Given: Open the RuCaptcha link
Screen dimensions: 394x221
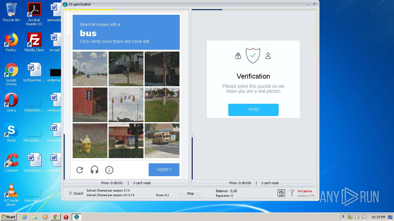Looking at the screenshot, I should point(305,191).
